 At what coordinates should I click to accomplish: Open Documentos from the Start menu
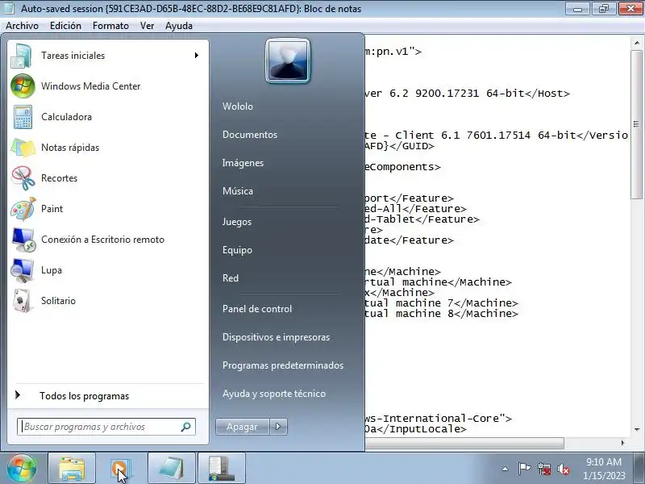point(250,135)
